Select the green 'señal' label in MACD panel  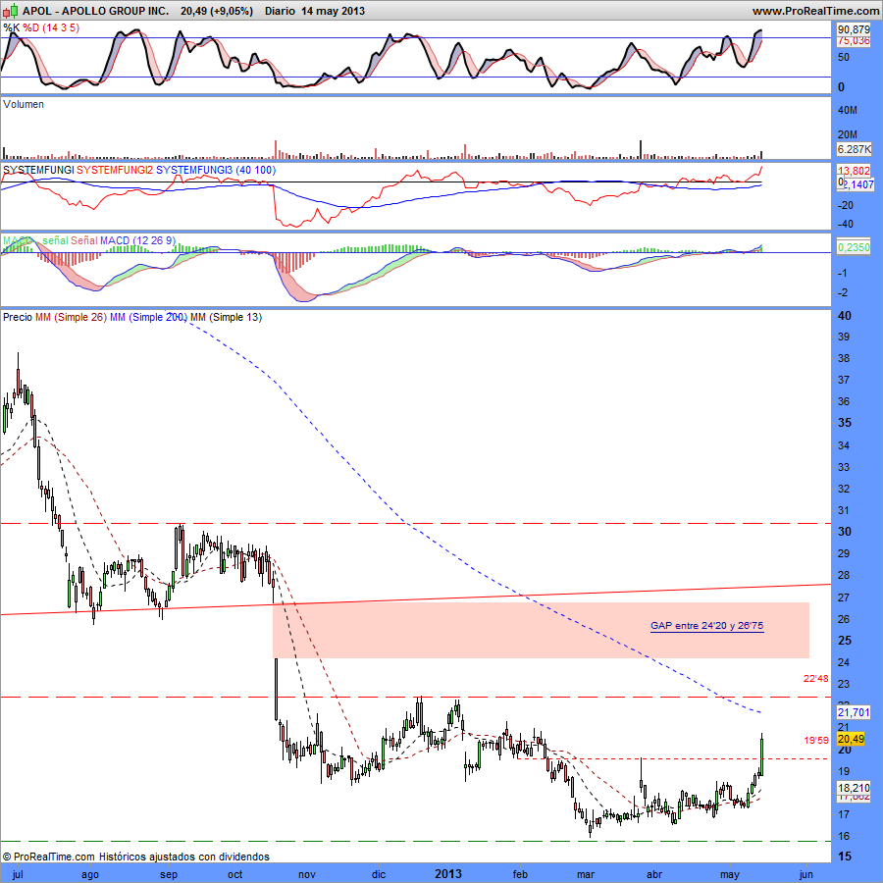pos(55,240)
